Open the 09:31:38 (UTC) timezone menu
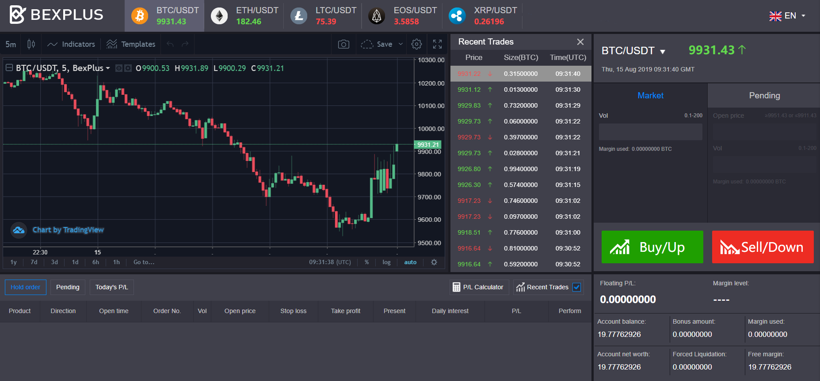 (x=330, y=262)
